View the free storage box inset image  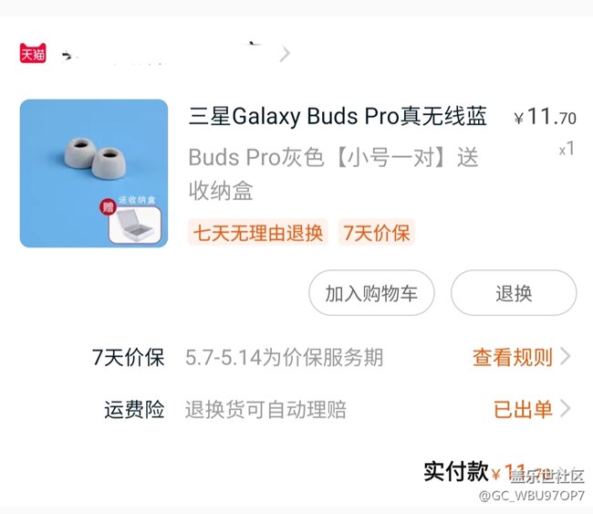(x=135, y=225)
